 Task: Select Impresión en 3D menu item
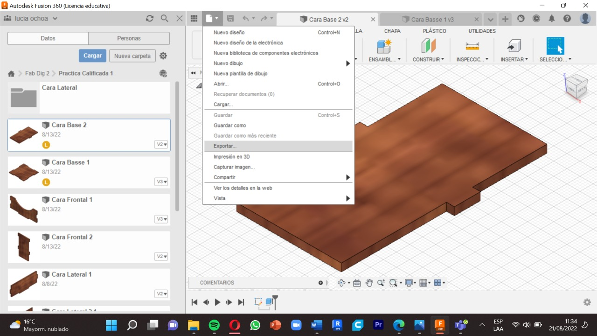click(278, 157)
